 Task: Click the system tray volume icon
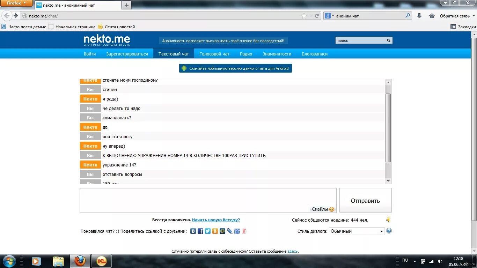(x=440, y=261)
